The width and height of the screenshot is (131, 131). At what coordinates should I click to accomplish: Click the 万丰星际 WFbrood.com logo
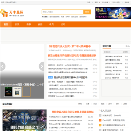click(12, 13)
